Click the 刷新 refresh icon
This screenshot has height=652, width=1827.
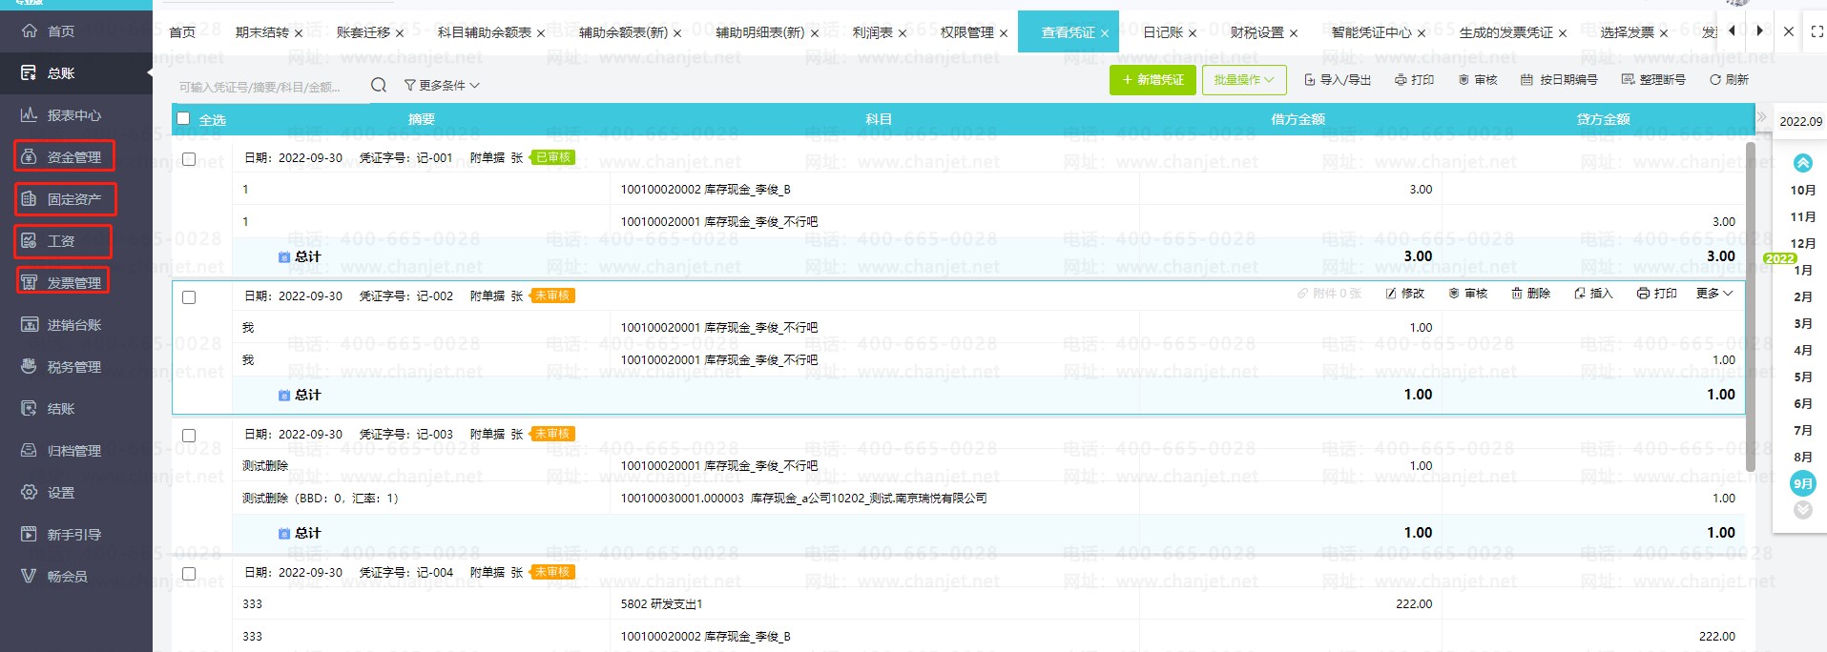tap(1715, 80)
